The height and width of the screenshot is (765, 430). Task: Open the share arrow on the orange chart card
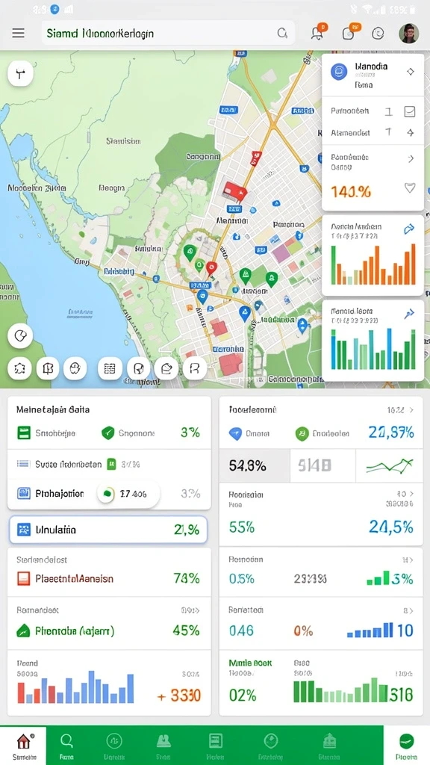tap(410, 229)
